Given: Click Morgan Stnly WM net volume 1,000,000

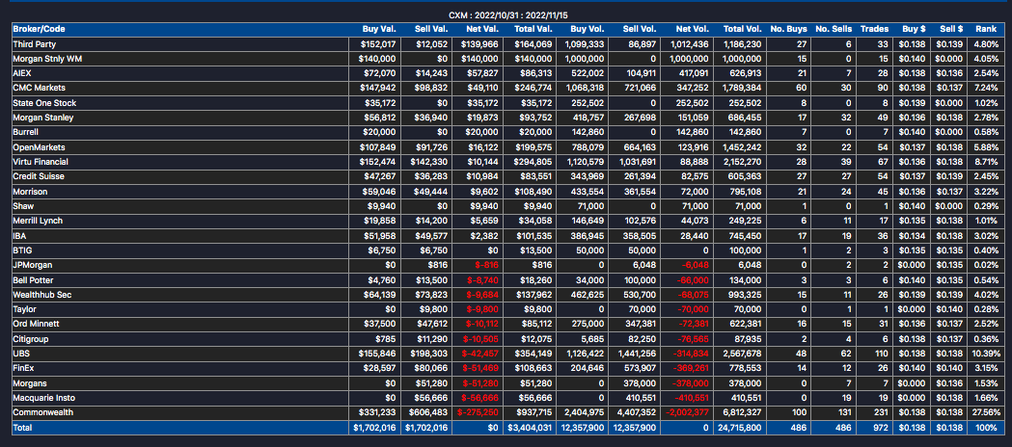Looking at the screenshot, I should 689,59.
